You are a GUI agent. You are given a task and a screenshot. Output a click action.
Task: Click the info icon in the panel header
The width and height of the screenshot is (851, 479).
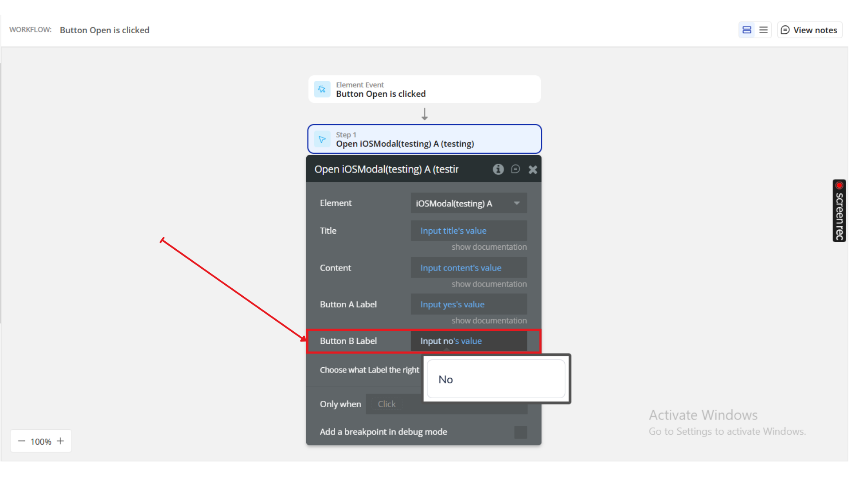pyautogui.click(x=498, y=169)
